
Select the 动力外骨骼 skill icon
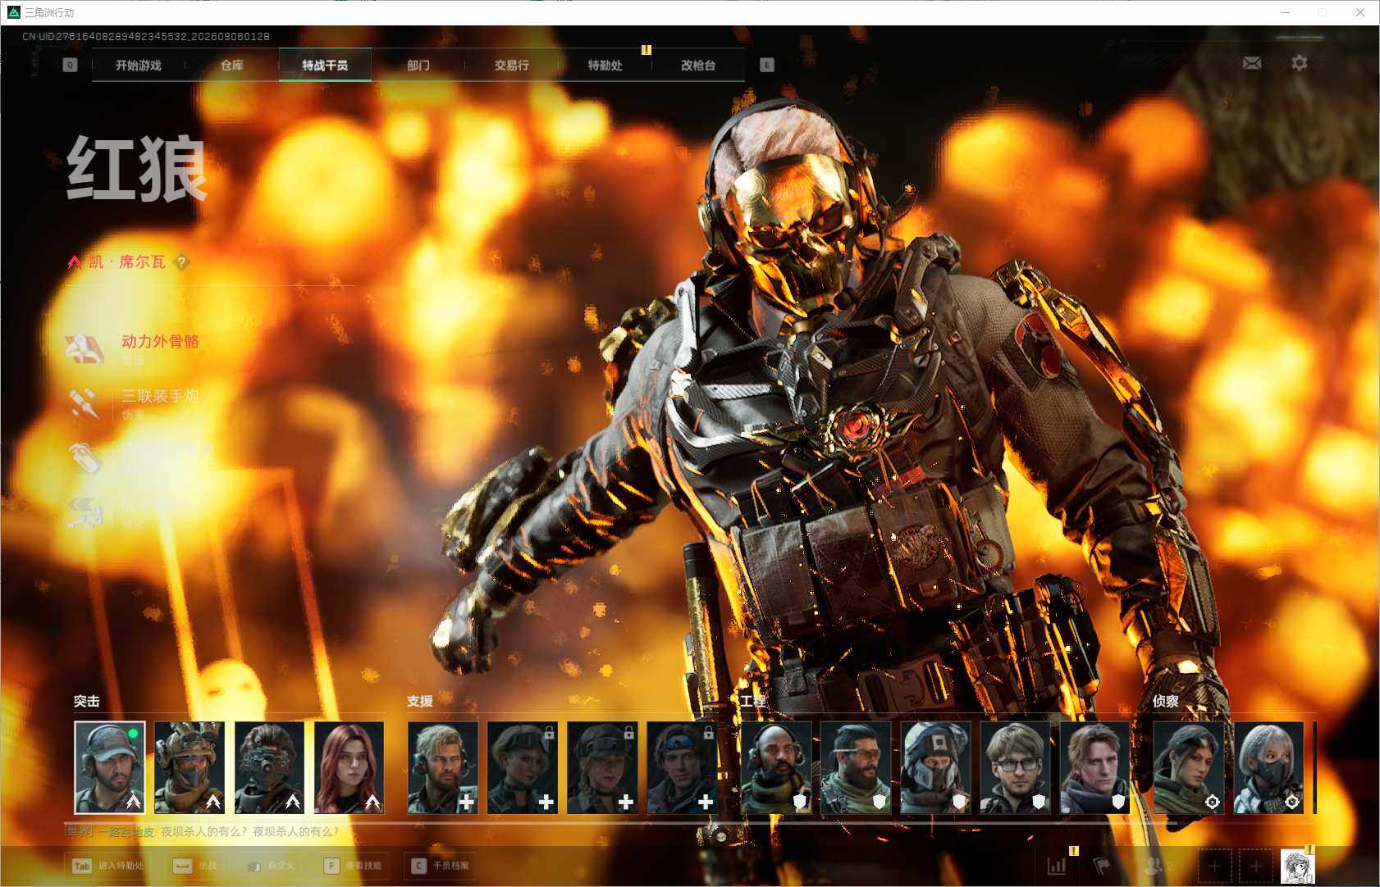[x=85, y=349]
